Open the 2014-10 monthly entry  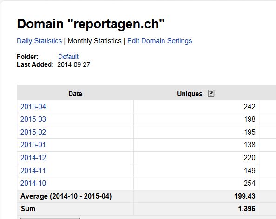33,183
